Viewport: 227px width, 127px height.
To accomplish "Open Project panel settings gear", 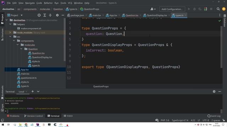I will pos(57,15).
